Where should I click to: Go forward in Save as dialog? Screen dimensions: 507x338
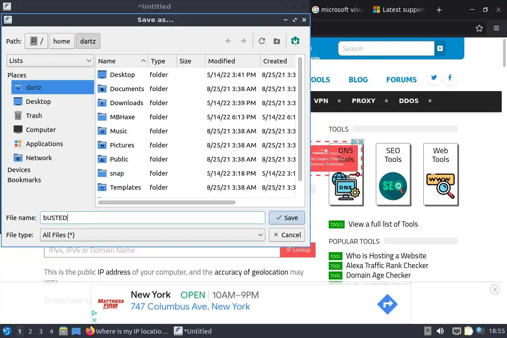243,41
